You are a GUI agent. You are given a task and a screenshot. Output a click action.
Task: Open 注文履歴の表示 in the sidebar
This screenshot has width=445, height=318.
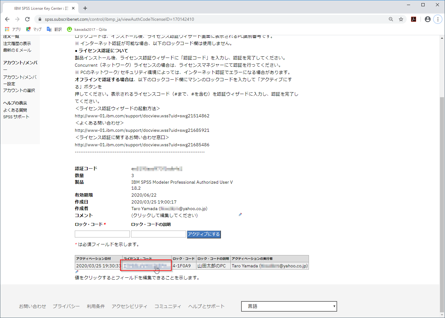click(17, 43)
